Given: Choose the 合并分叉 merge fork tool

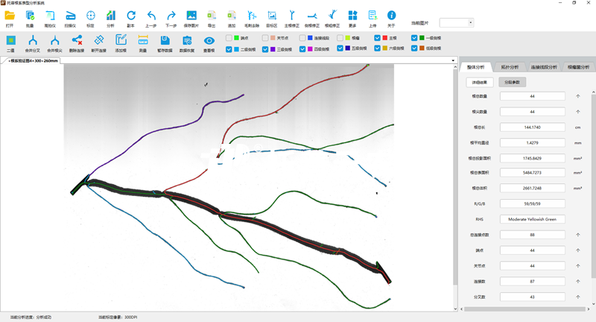Looking at the screenshot, I should point(32,41).
